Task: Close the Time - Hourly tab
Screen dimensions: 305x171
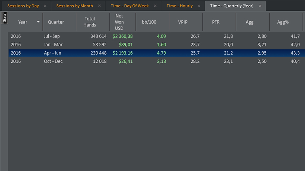Action: [x=199, y=6]
